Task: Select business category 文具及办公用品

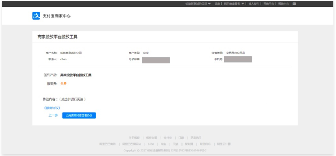Action: (235, 53)
